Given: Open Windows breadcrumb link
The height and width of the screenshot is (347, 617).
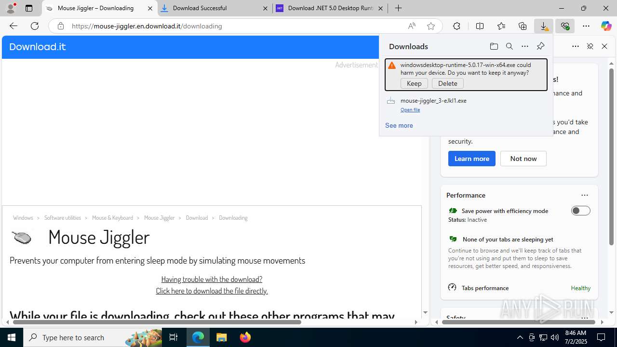Looking at the screenshot, I should tap(23, 218).
